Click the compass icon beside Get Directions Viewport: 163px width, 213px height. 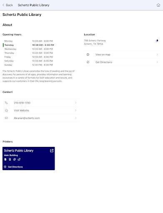click(88, 62)
